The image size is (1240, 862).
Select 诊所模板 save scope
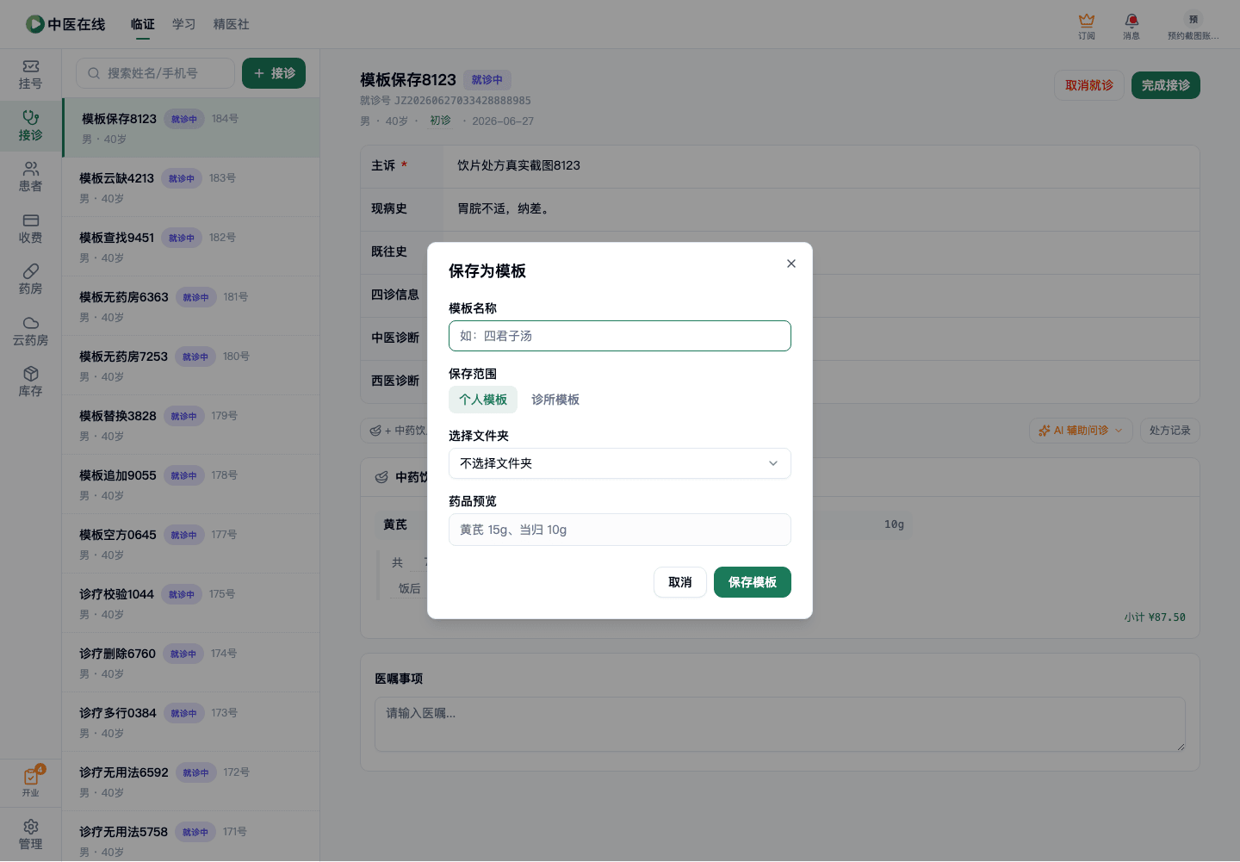(555, 400)
